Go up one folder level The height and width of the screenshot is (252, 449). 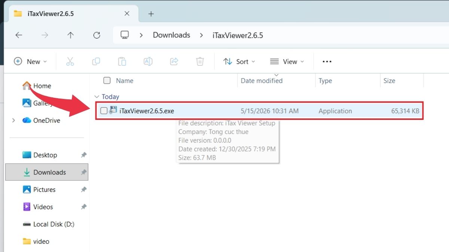(x=70, y=35)
